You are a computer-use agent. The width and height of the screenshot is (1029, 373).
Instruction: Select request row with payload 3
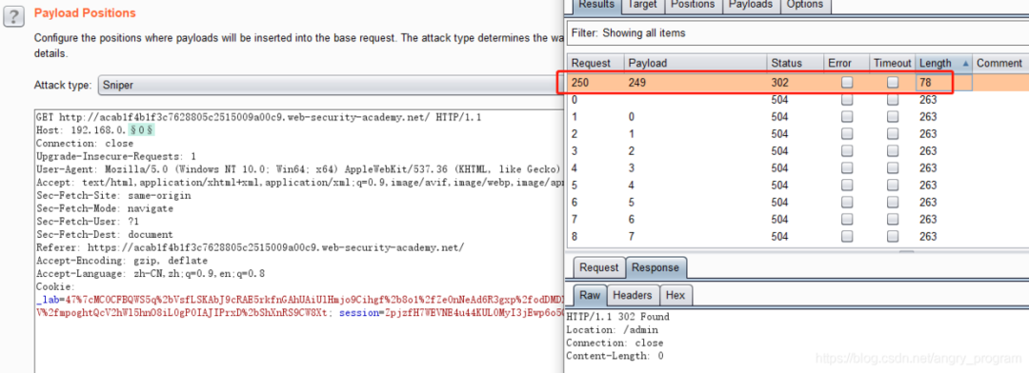pyautogui.click(x=797, y=167)
